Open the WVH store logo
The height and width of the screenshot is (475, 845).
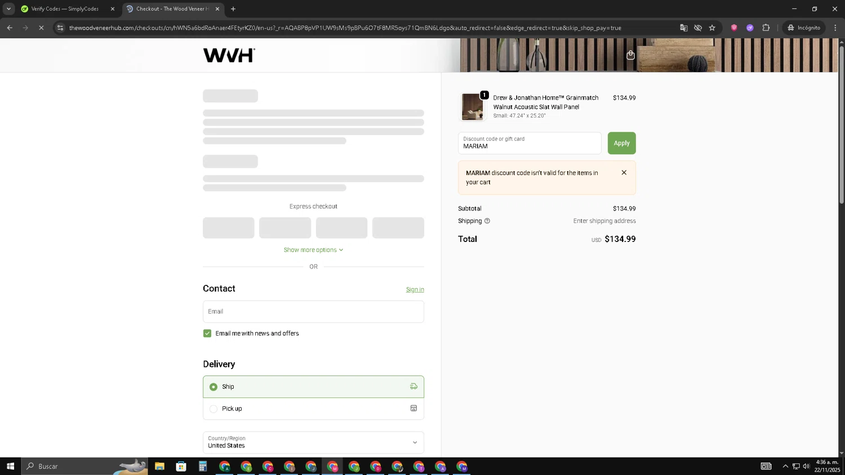click(229, 55)
